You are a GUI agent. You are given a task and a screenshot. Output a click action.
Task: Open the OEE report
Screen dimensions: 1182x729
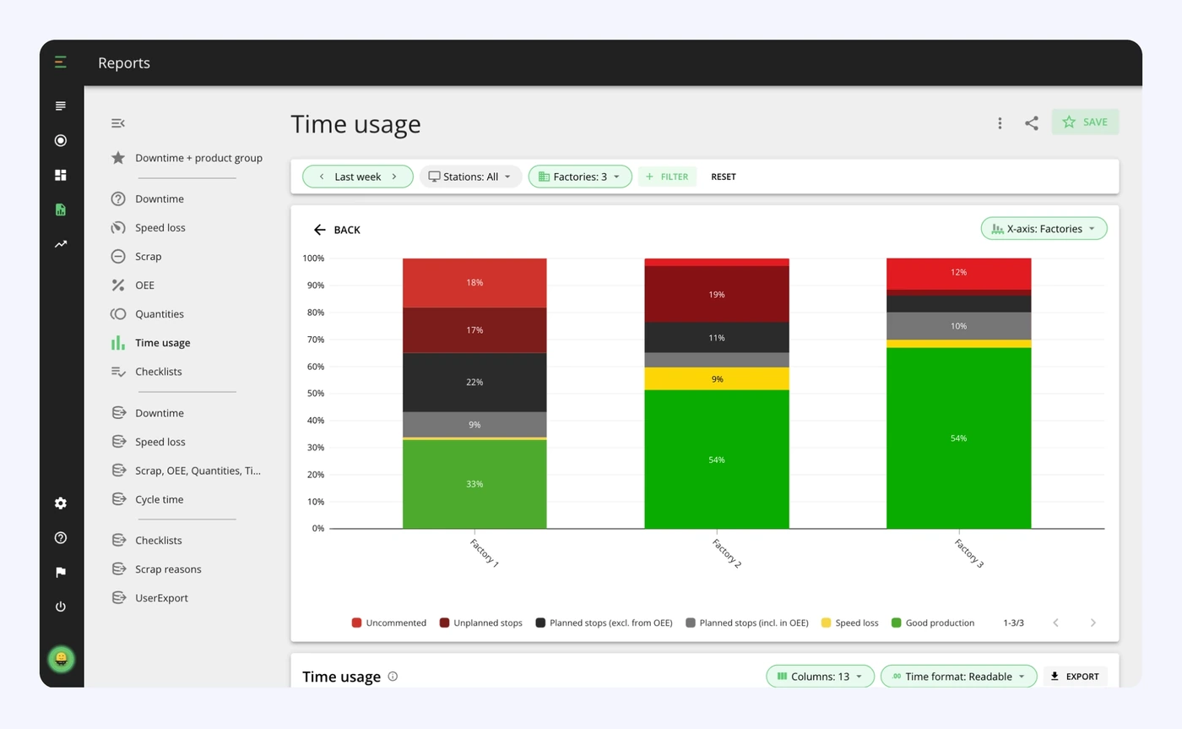click(133, 285)
